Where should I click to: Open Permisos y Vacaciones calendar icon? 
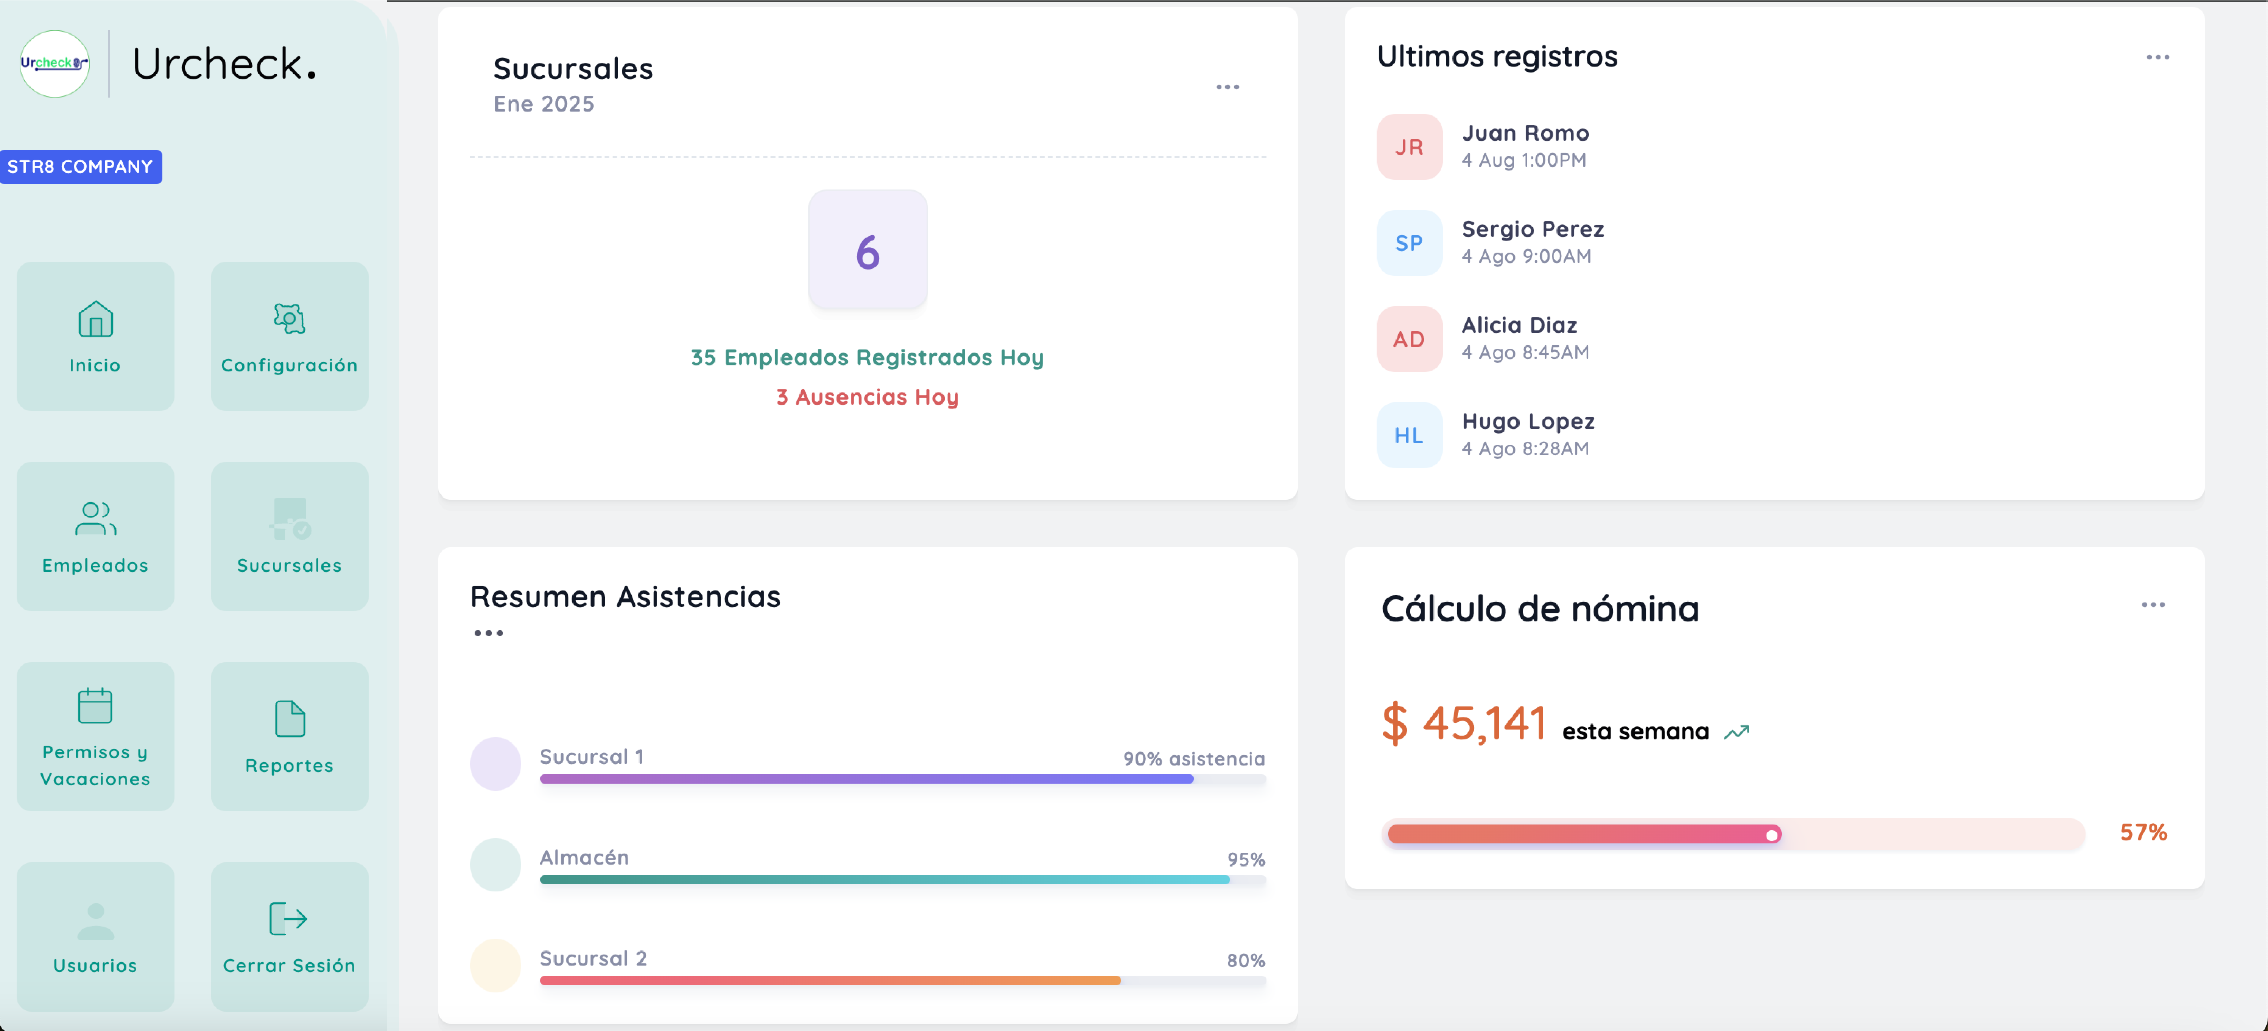95,705
